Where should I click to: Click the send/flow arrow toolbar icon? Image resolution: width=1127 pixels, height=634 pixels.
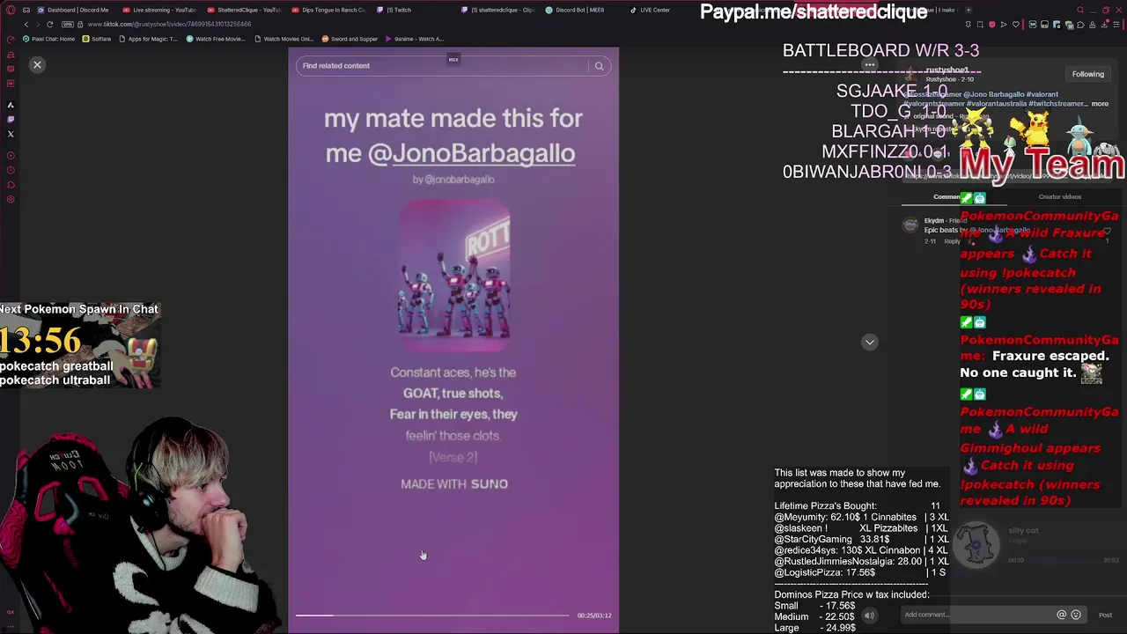(x=1004, y=25)
